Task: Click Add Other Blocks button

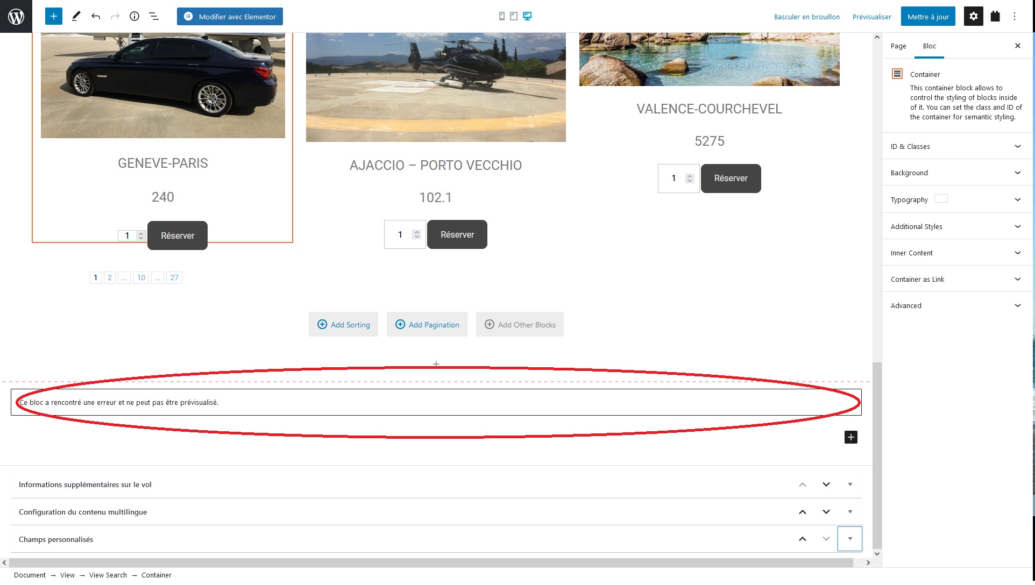Action: (520, 324)
